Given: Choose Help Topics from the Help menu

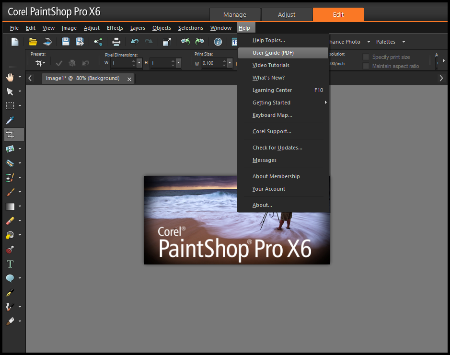Looking at the screenshot, I should [x=283, y=40].
